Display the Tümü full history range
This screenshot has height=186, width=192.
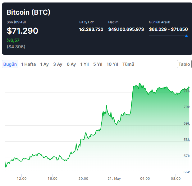pyautogui.click(x=128, y=64)
